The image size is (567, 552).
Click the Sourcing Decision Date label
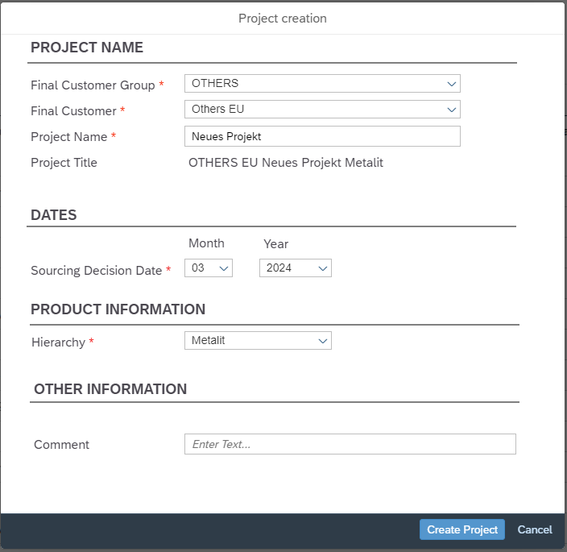[97, 271]
